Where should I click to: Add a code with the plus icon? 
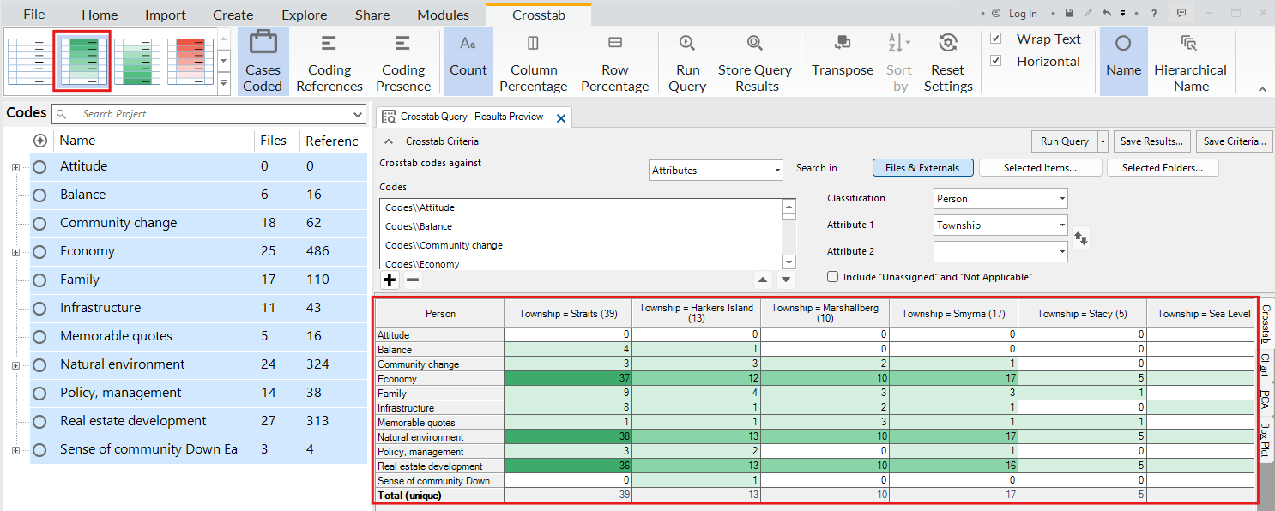click(x=390, y=280)
